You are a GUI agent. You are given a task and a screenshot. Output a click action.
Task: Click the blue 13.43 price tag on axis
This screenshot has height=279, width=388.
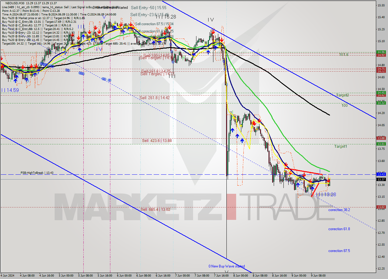coord(381,174)
